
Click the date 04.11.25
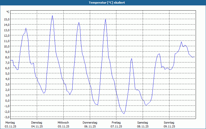pyautogui.click(x=37, y=127)
